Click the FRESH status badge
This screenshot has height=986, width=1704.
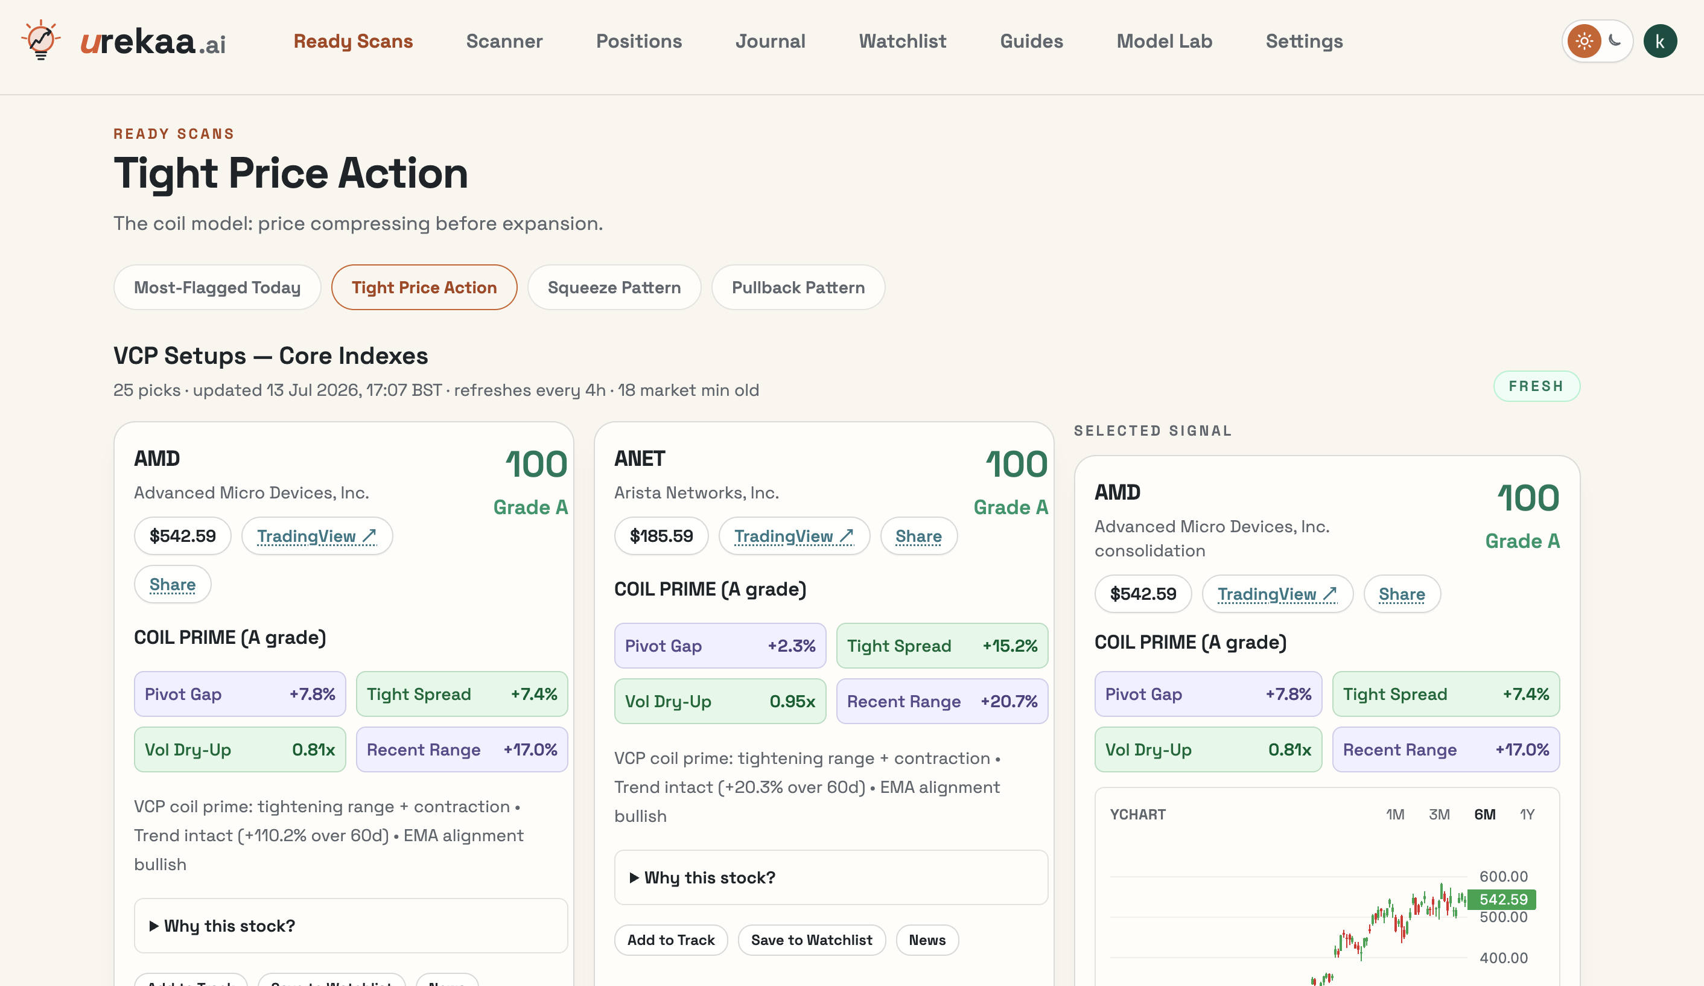pyautogui.click(x=1536, y=386)
